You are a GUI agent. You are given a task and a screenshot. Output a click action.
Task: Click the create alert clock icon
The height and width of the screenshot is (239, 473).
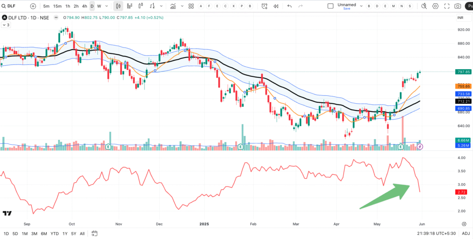264,6
